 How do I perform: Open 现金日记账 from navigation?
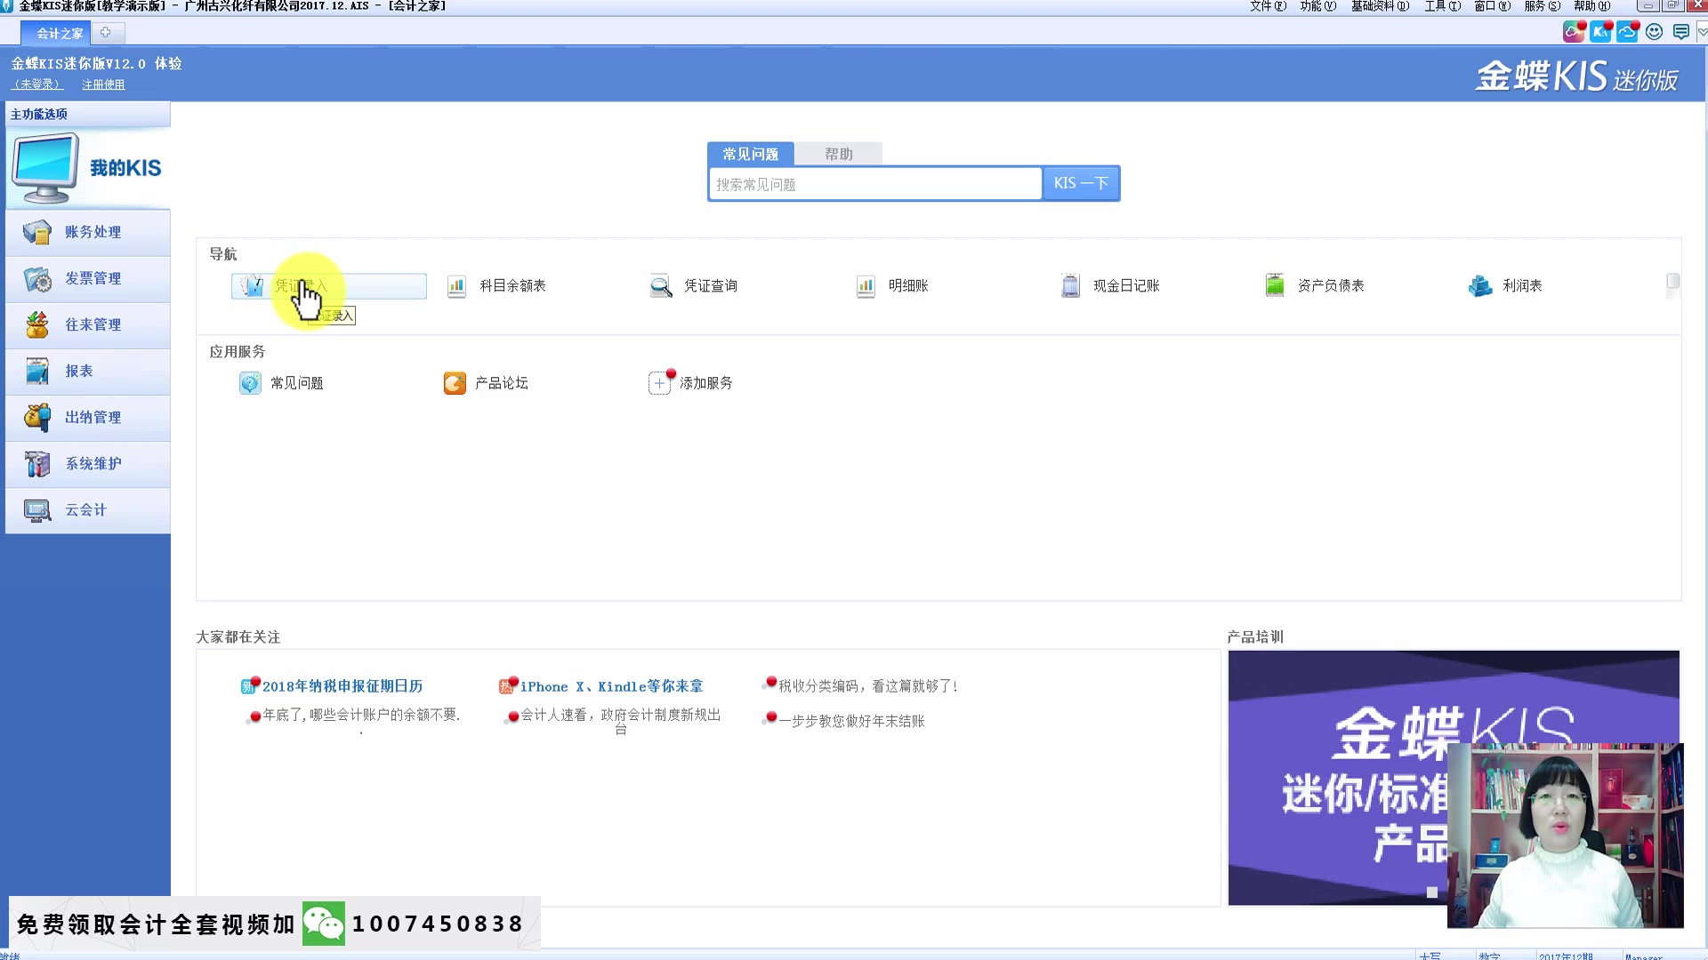pyautogui.click(x=1125, y=286)
